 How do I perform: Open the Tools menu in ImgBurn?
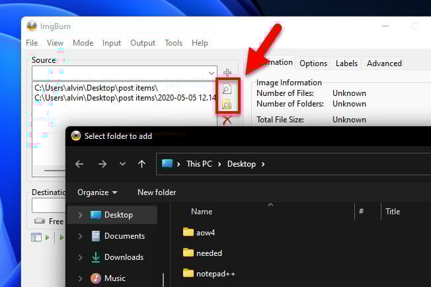pos(173,43)
